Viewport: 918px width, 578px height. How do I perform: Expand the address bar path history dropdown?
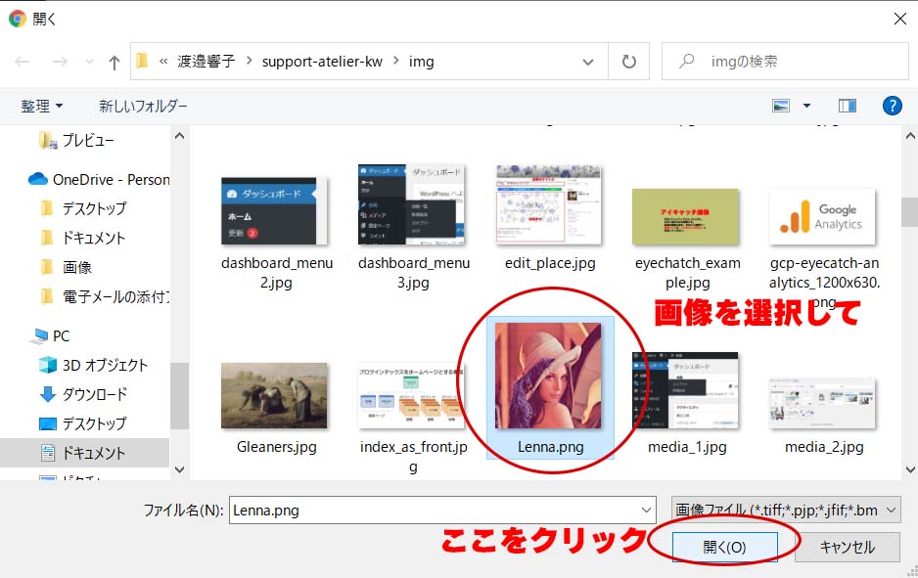pos(588,62)
